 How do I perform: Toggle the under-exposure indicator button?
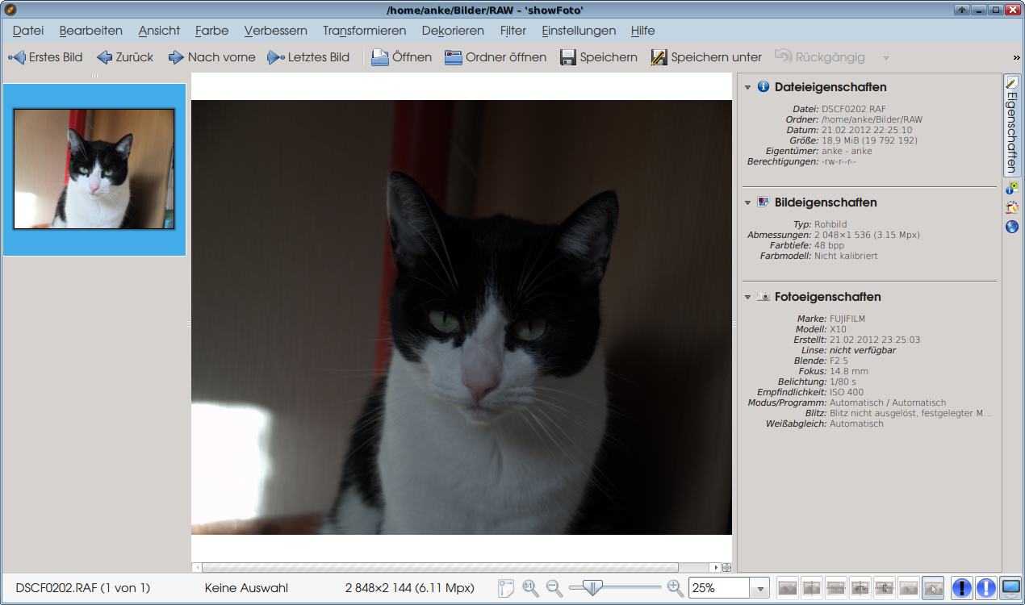coord(962,588)
